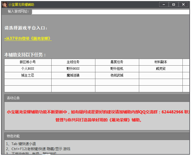Image resolution: width=191 pixels, height=156 pixels.
Task: Select the 威灵狱 task cell
Action: tap(161, 69)
